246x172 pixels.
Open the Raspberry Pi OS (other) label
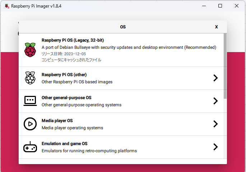coord(64,75)
